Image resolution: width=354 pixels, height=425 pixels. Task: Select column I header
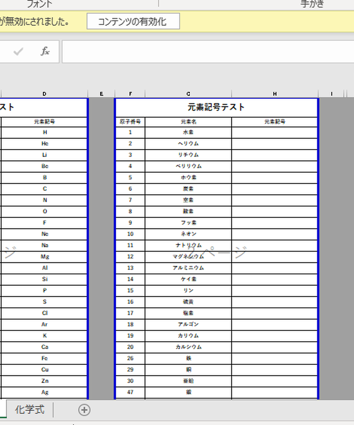pos(332,94)
